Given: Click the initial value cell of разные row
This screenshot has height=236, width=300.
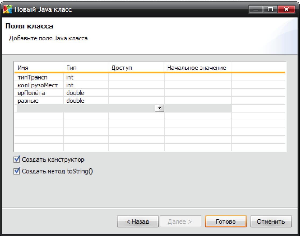Looking at the screenshot, I should [x=198, y=101].
